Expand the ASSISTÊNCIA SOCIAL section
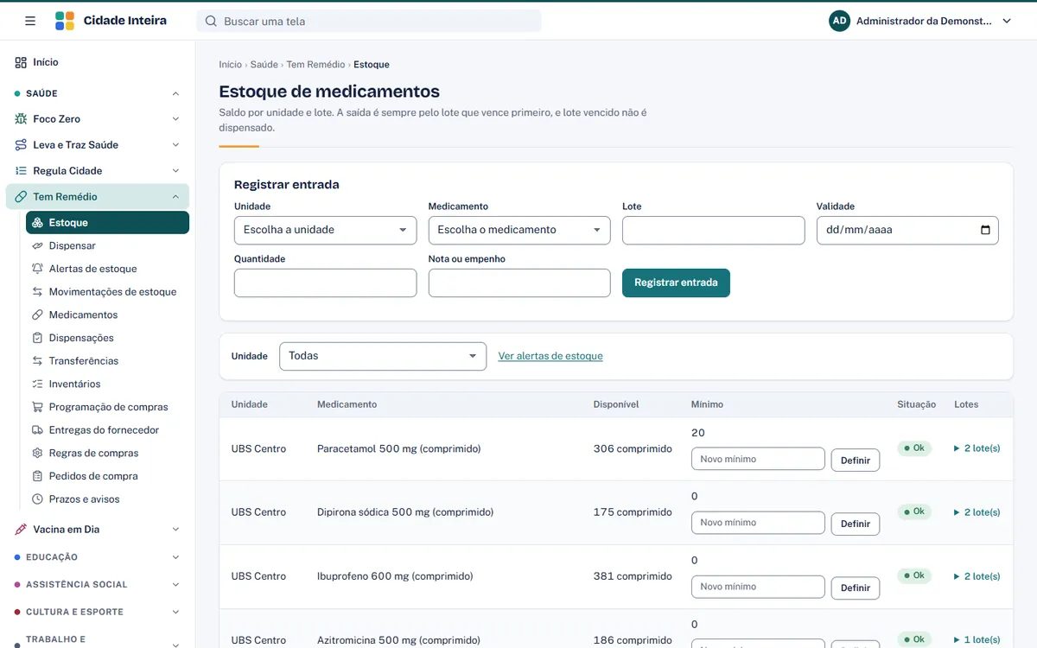 tap(175, 585)
